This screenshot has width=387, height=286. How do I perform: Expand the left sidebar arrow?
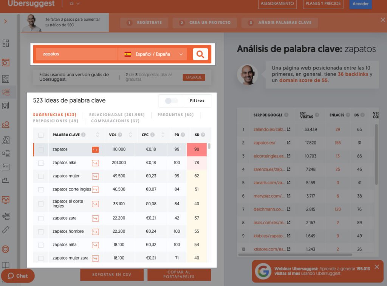point(5,22)
